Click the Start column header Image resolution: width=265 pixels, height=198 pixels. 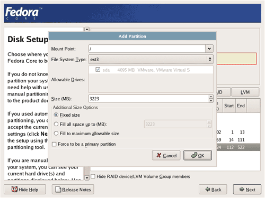click(229, 106)
